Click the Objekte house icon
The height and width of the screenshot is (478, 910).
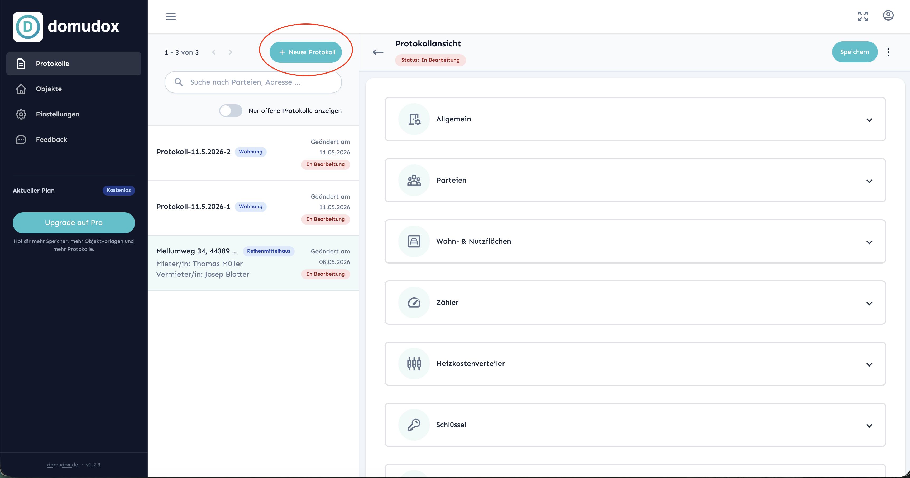click(x=21, y=89)
